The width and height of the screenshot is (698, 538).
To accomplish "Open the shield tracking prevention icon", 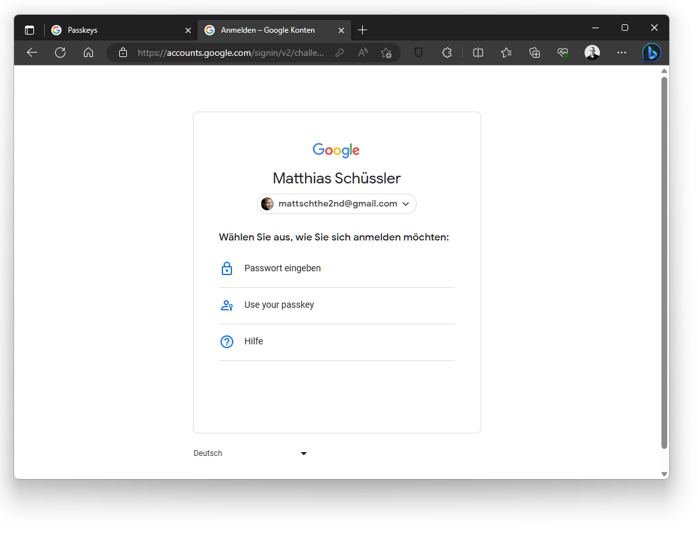I will pos(419,53).
